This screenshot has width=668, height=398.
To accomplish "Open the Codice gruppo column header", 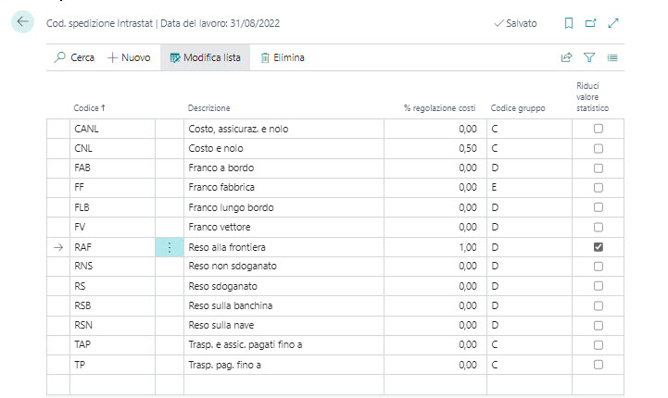I will [x=518, y=108].
